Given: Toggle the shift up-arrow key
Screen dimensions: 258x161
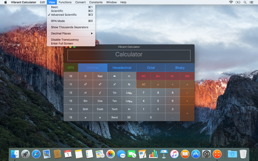Looking at the screenshot, I should 85,76.
